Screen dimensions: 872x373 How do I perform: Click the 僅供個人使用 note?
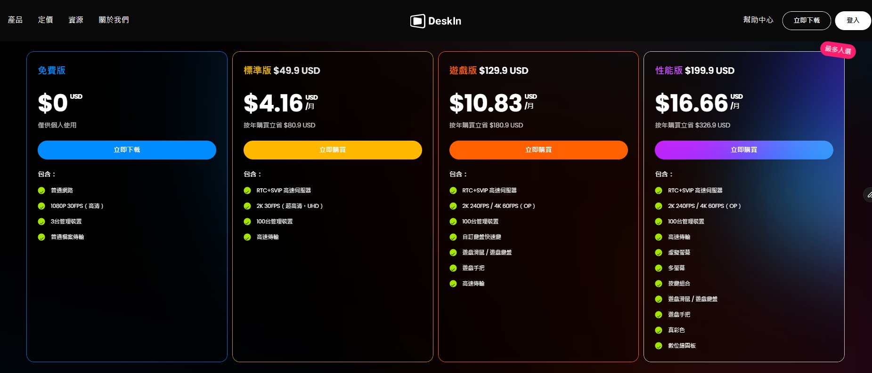(57, 125)
